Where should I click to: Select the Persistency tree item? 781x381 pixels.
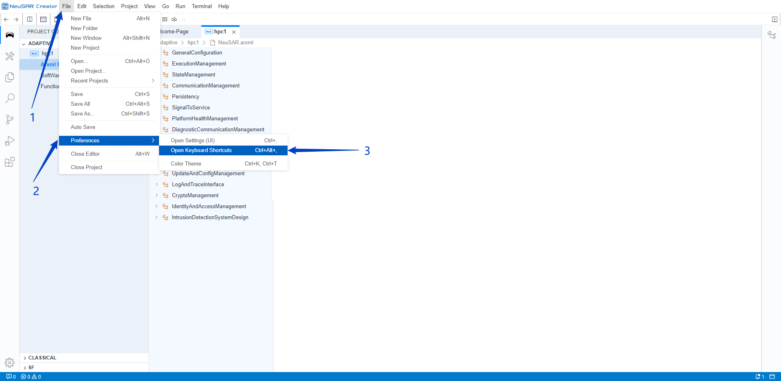coord(185,96)
